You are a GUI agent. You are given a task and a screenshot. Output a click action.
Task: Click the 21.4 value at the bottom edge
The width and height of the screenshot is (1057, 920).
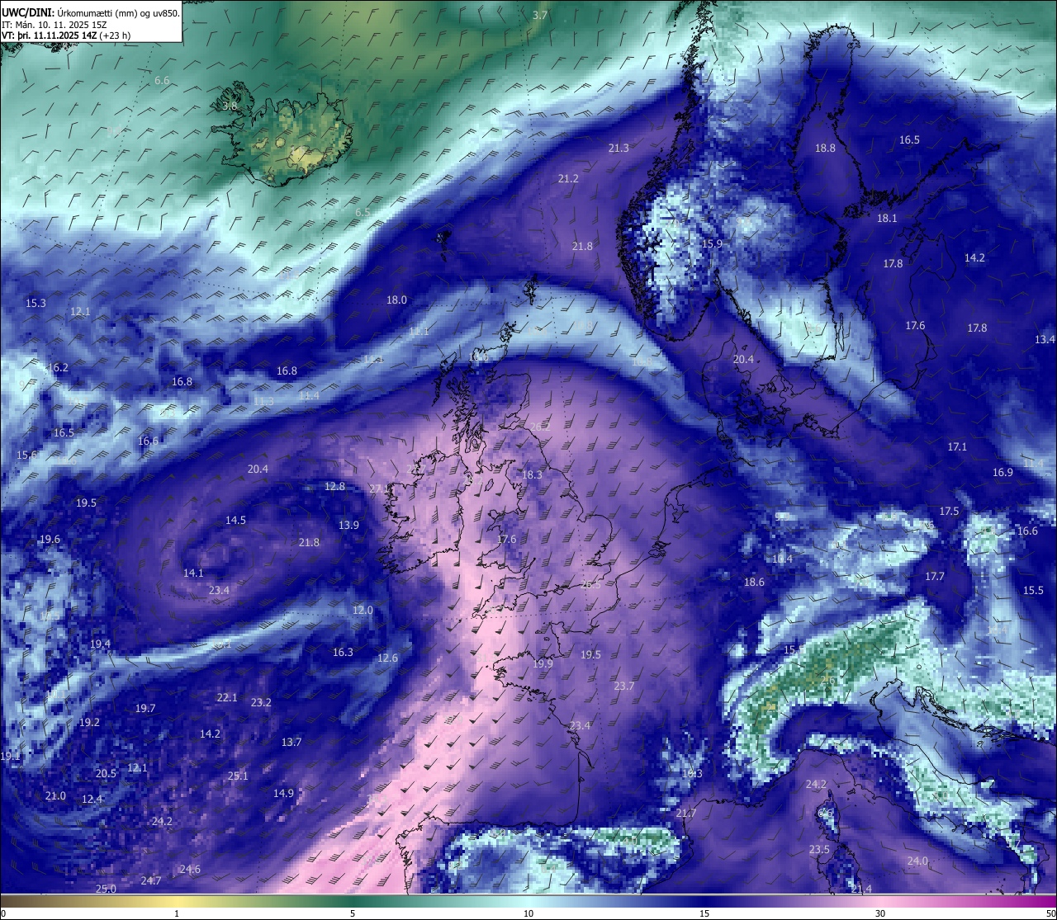click(861, 889)
